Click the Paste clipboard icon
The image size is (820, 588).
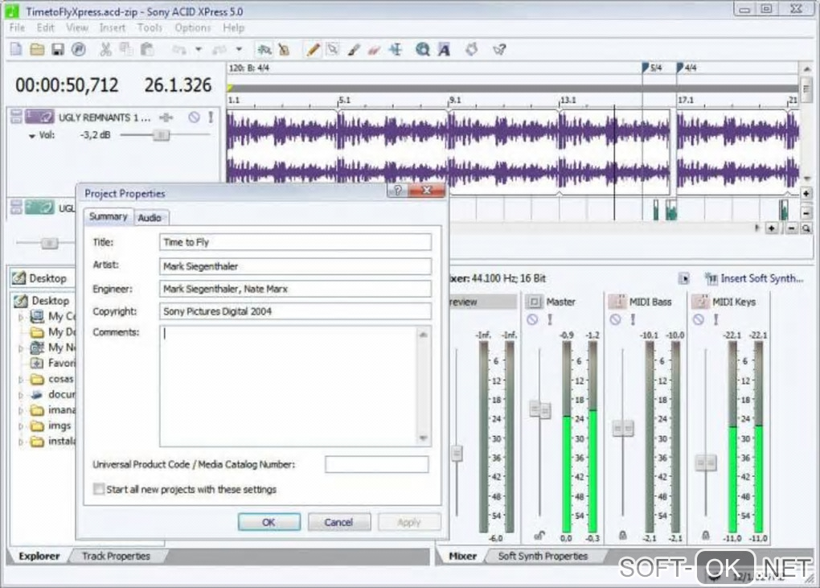point(147,50)
